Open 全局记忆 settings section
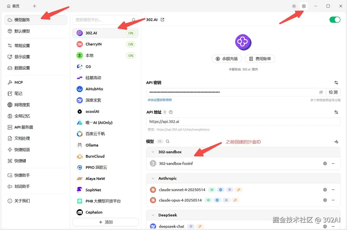The width and height of the screenshot is (347, 230). pos(36,116)
